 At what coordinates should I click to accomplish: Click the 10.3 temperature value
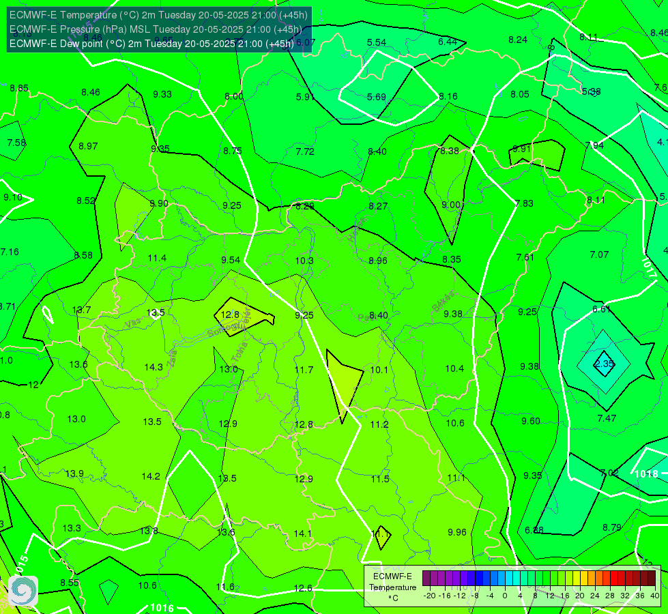tap(304, 261)
